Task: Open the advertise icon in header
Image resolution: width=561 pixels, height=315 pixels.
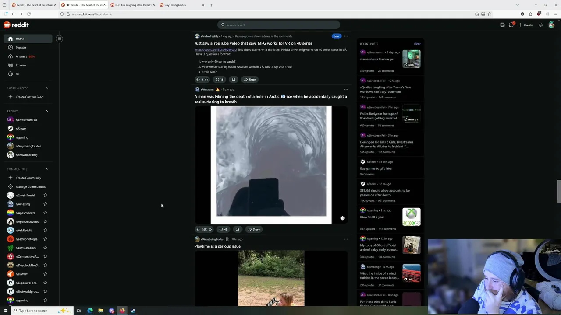Action: (502, 25)
